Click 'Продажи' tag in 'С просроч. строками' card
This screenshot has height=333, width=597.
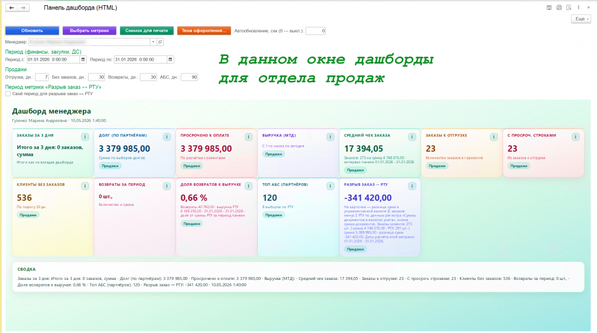point(518,166)
